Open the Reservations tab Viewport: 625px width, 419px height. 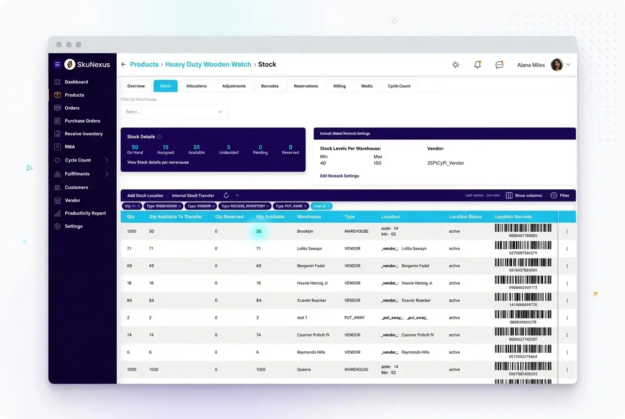[x=306, y=85]
